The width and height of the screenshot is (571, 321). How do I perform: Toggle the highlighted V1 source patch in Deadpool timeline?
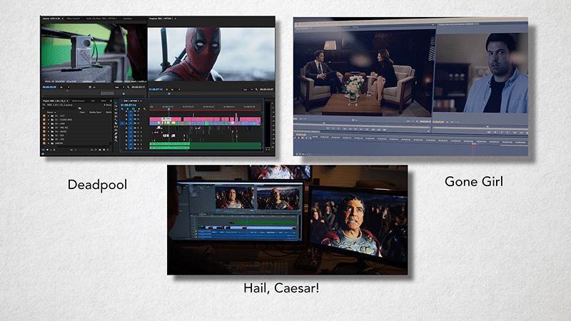click(x=122, y=123)
